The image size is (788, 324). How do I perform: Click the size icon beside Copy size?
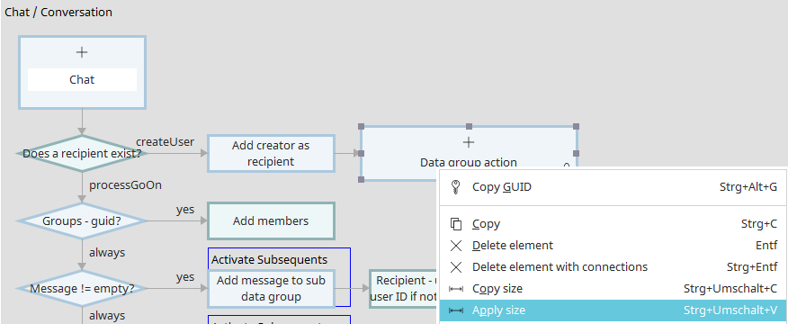click(x=456, y=289)
